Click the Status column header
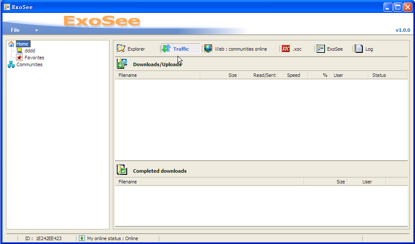This screenshot has height=244, width=415. [387, 75]
